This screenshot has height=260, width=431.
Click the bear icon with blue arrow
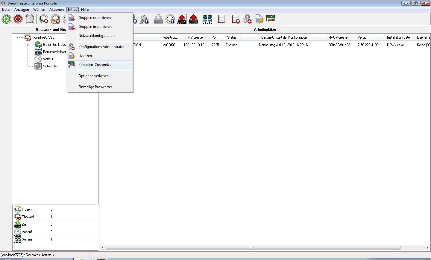click(x=170, y=19)
